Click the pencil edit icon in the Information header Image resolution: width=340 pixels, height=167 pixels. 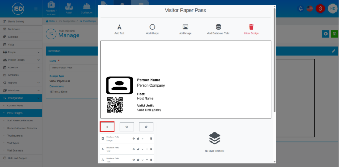coord(334,51)
